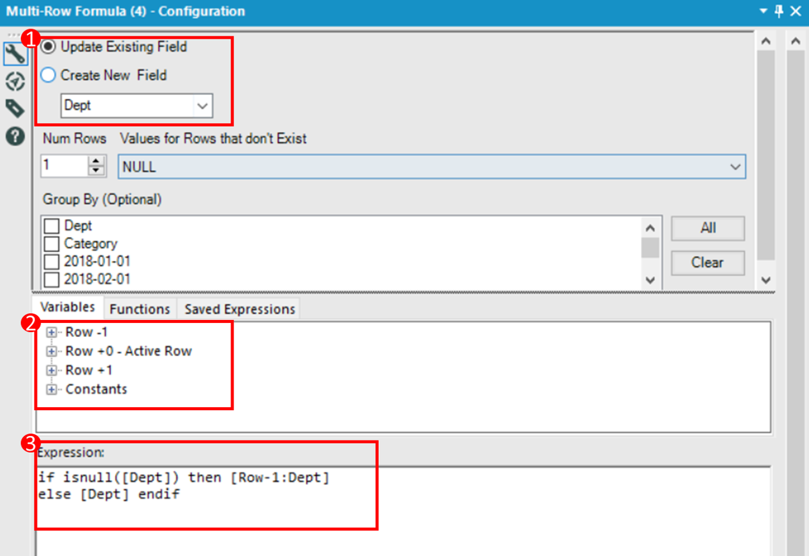The height and width of the screenshot is (556, 809).
Task: Select the Constants label in the Variables tree
Action: pyautogui.click(x=97, y=389)
